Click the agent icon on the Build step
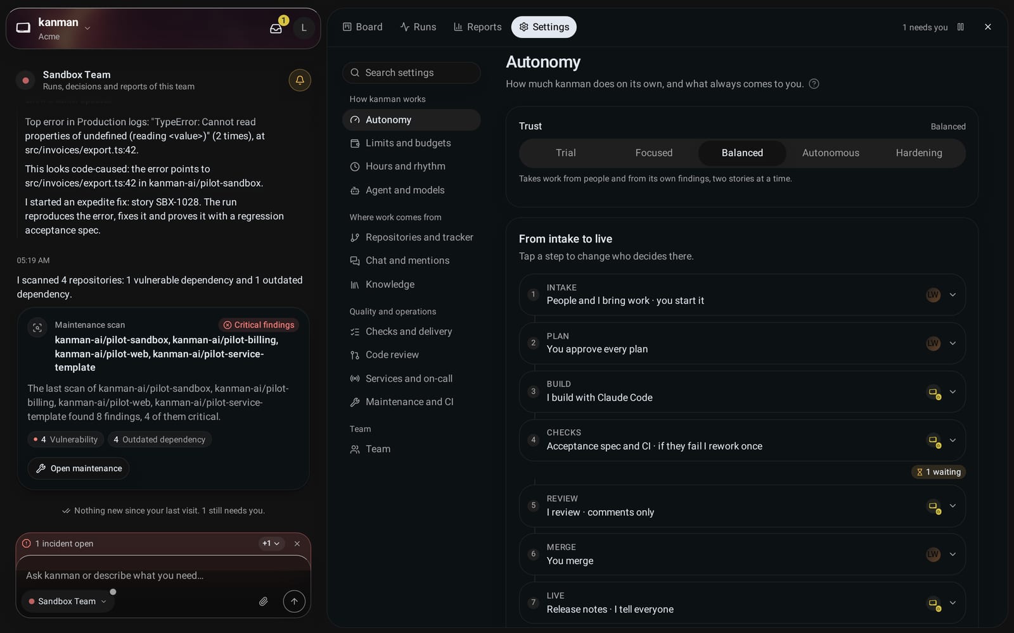 point(934,392)
